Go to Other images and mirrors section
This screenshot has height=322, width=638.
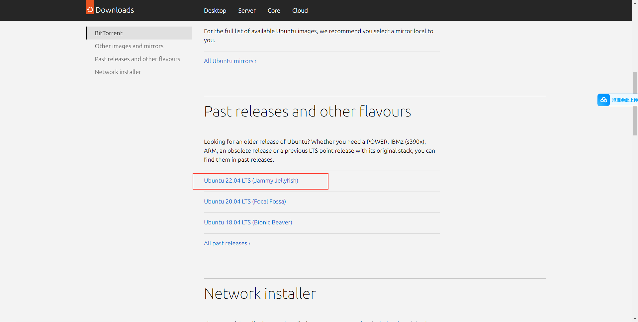(x=129, y=46)
